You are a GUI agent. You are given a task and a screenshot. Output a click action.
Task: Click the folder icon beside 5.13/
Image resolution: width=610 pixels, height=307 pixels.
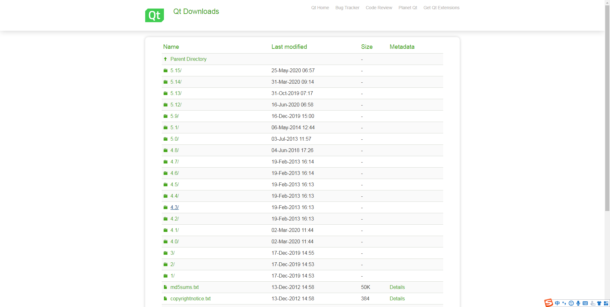[x=165, y=93]
